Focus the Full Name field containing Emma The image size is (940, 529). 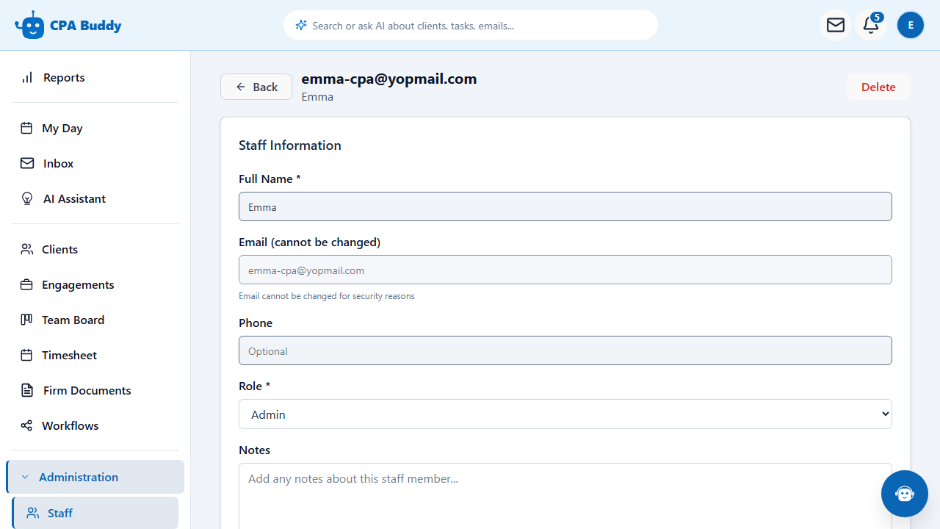pos(565,206)
